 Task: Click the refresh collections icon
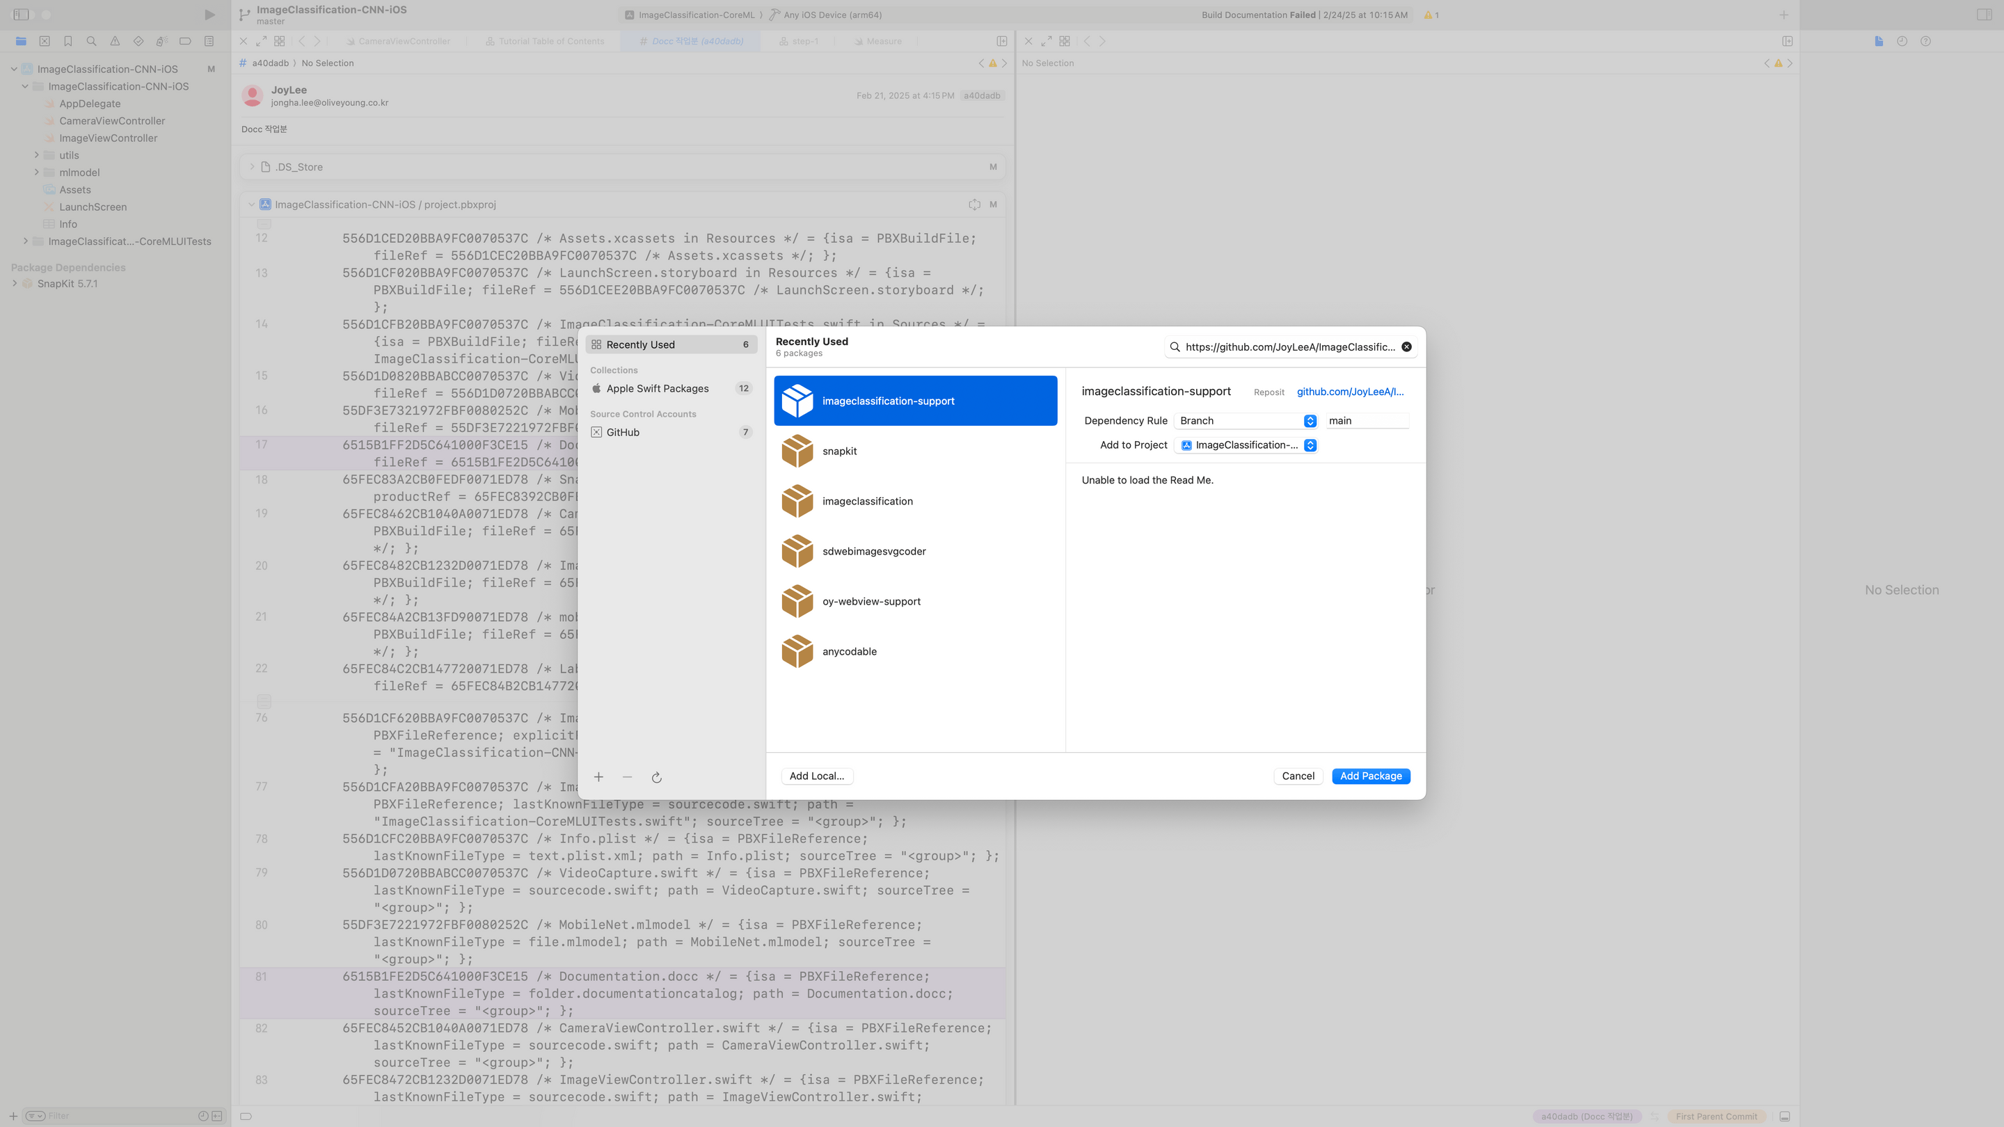point(657,777)
